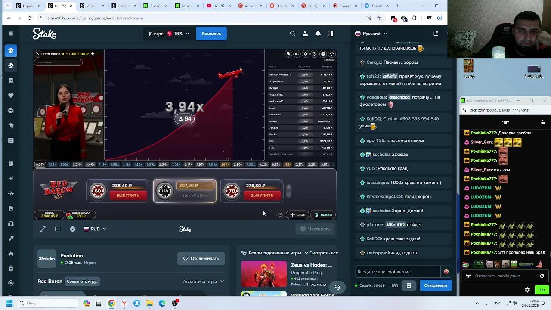Image resolution: width=551 pixels, height=310 pixels.
Task: Open Red Baron round history icon
Action: coord(314,54)
